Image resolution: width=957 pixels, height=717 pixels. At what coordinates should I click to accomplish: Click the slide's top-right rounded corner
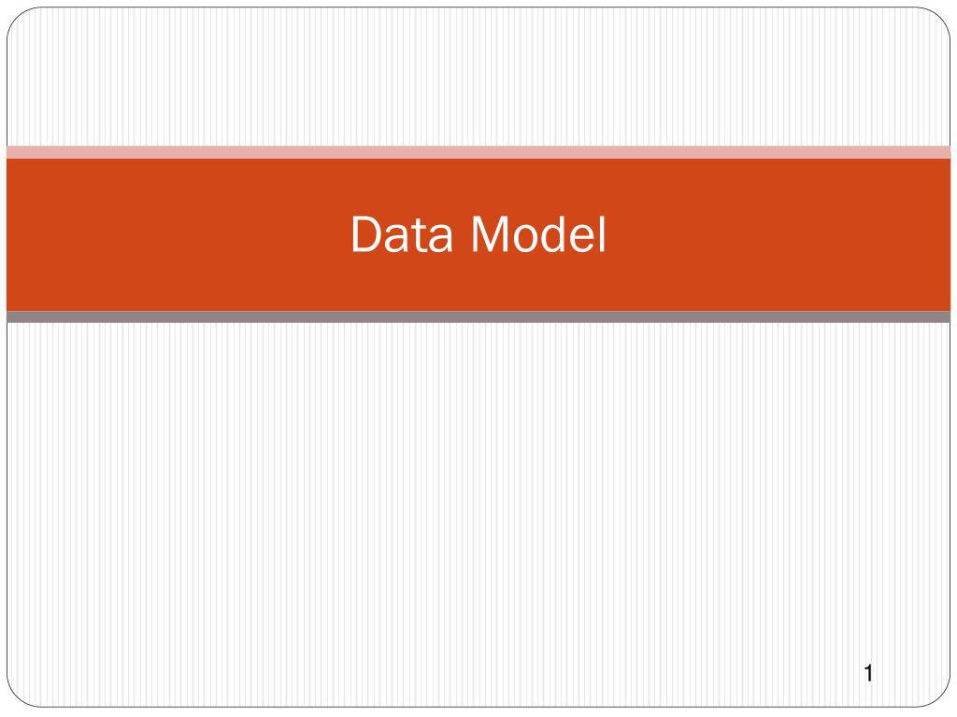(x=938, y=19)
